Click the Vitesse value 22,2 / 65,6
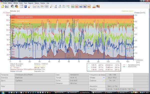Screen dimensions: 150x94 click(112, 78)
